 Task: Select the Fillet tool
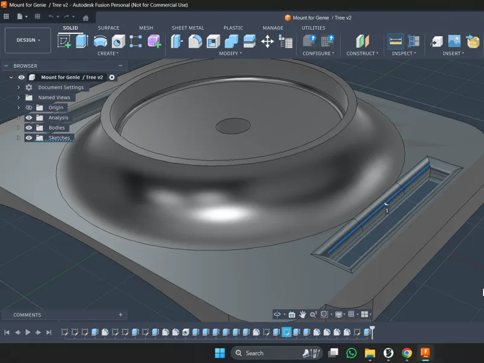click(195, 41)
